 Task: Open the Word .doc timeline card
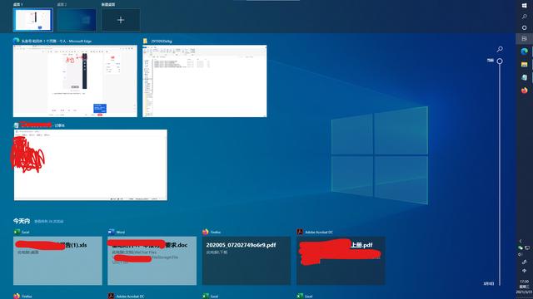[152, 261]
